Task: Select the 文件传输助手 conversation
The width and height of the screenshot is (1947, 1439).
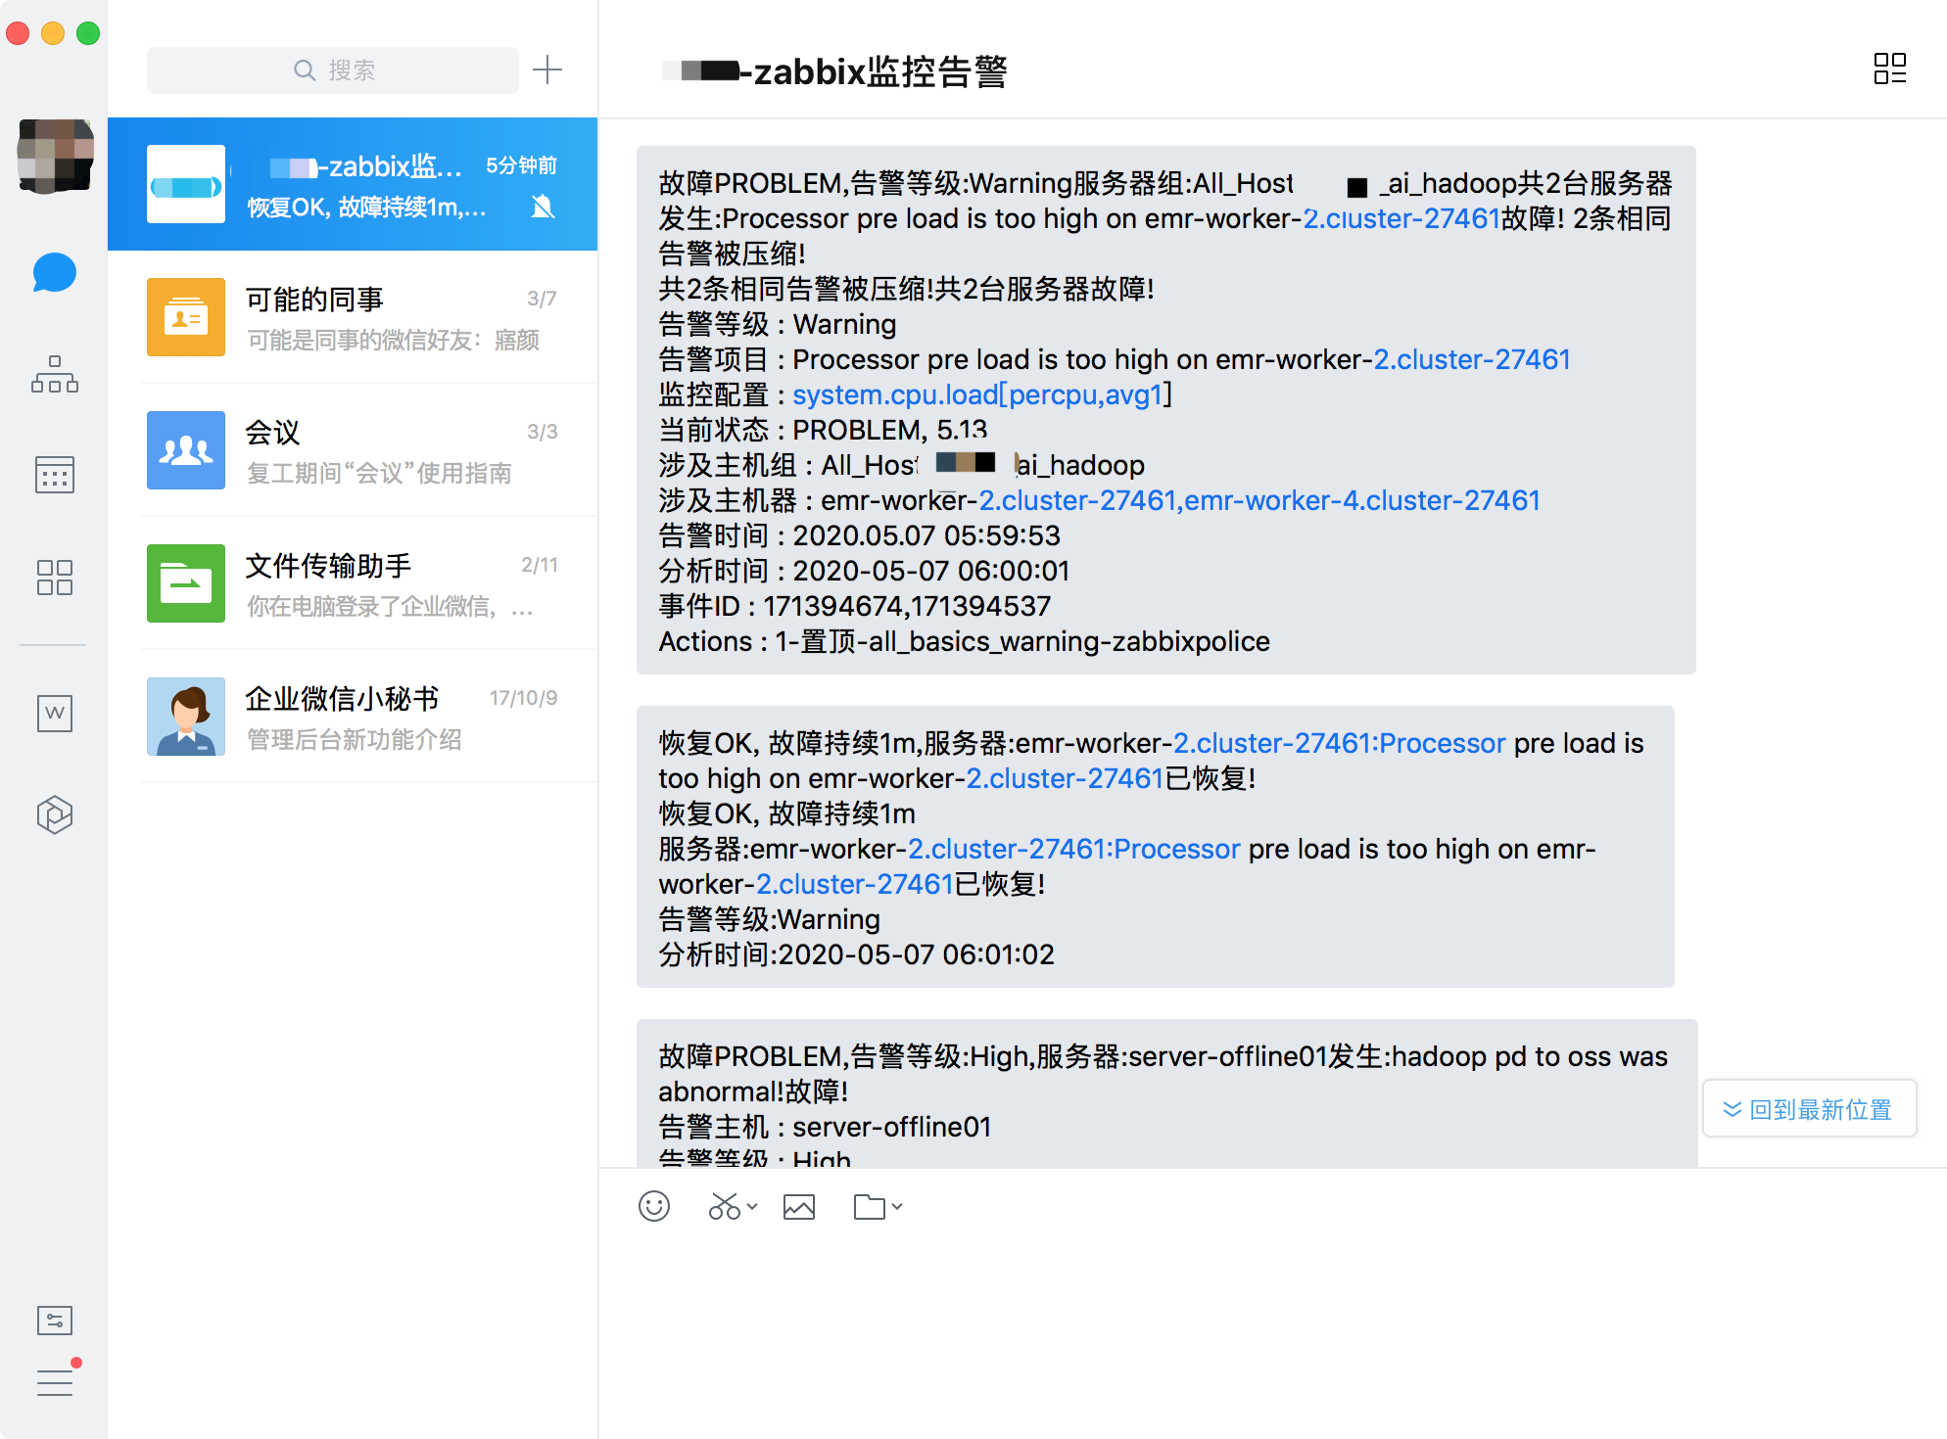Action: [353, 583]
